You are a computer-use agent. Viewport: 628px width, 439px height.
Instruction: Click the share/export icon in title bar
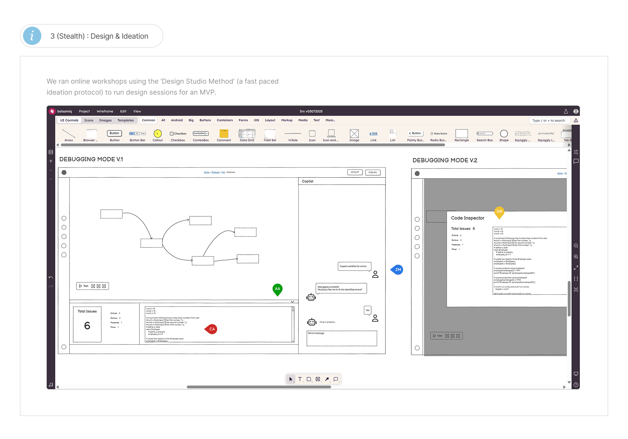click(566, 111)
